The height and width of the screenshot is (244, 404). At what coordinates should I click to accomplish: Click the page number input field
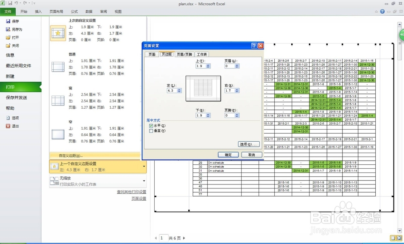point(164,238)
